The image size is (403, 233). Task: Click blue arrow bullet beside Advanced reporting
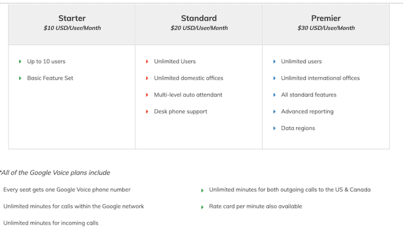click(274, 112)
